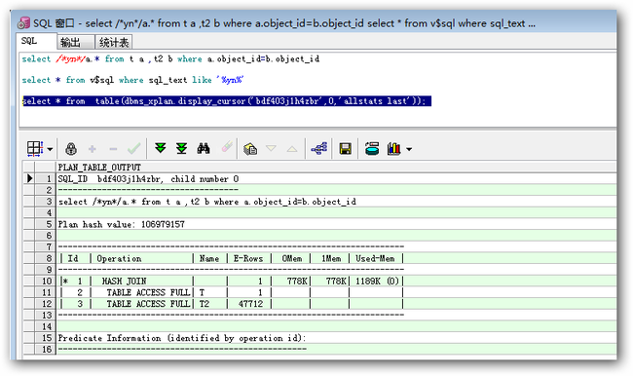Click the fetch next page green arrows
The height and width of the screenshot is (376, 633).
[161, 148]
